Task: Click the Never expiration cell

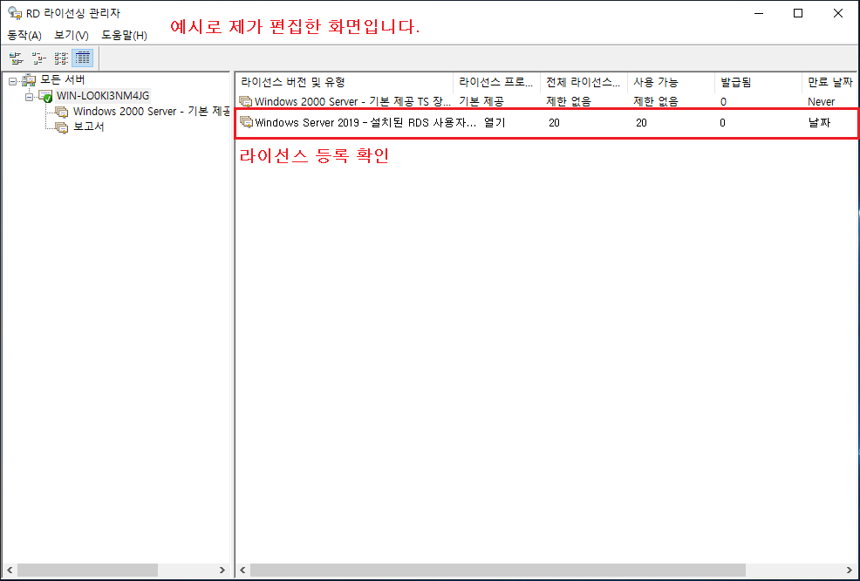Action: (821, 101)
